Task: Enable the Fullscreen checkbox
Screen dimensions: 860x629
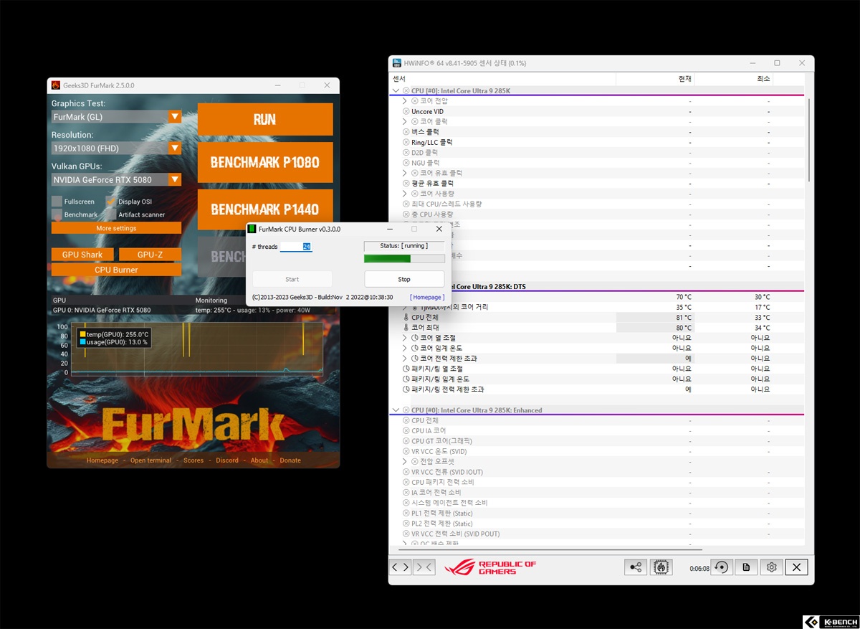Action: pos(57,202)
